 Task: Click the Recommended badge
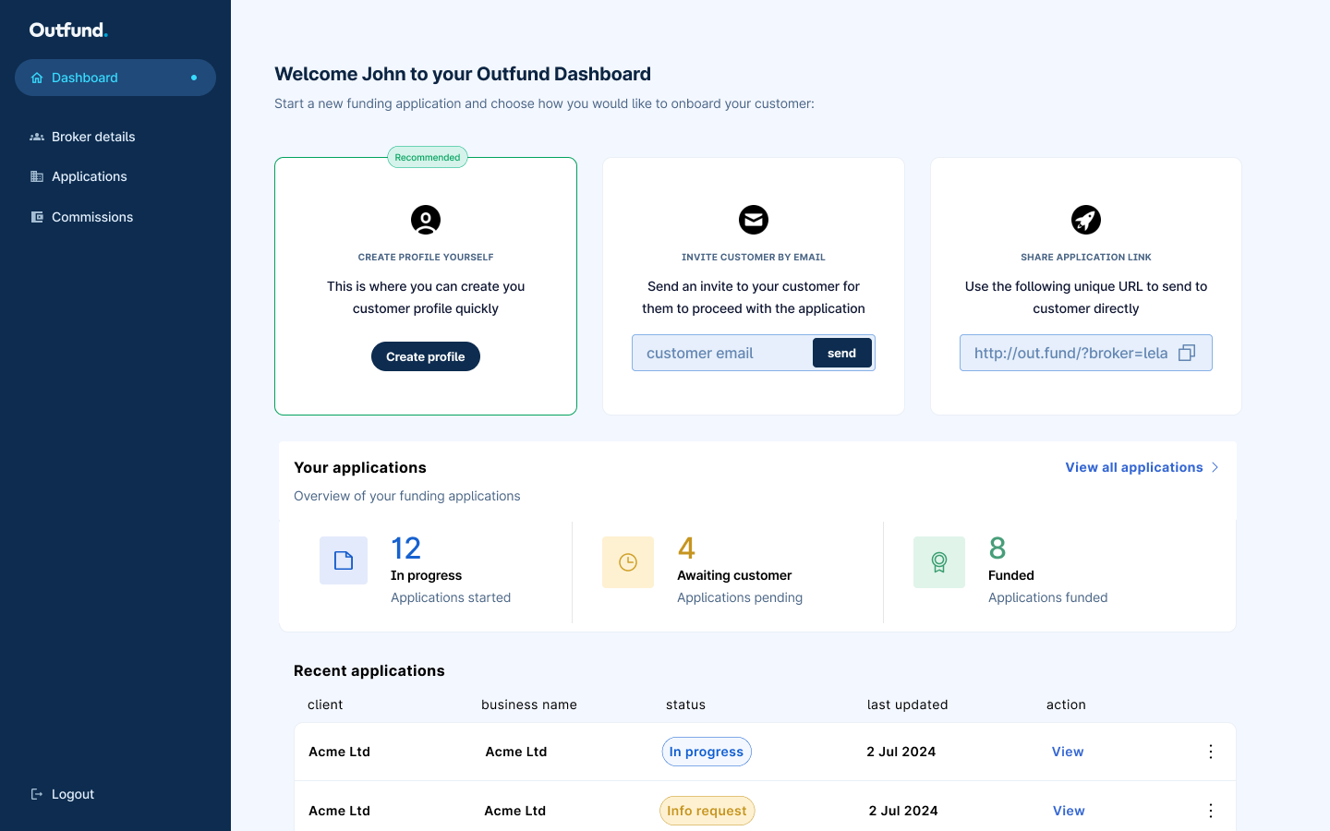428,157
